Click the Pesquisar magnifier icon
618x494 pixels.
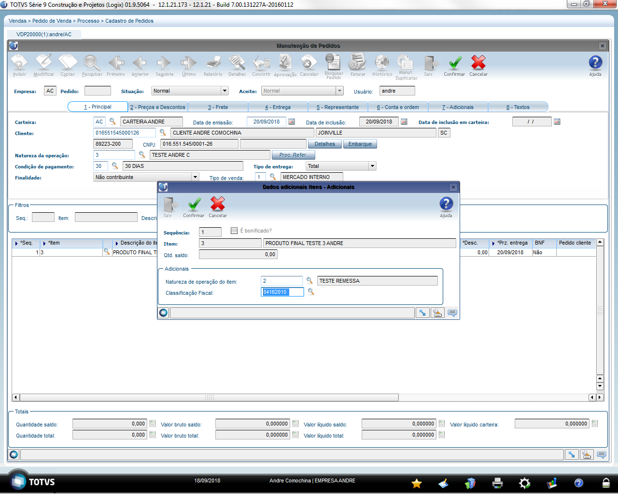(92, 66)
